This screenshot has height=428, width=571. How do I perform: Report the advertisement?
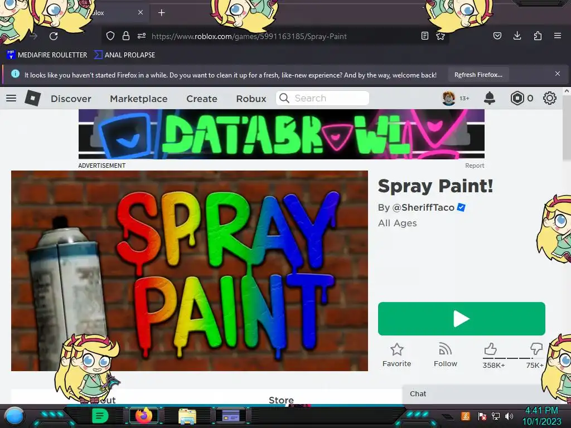point(475,166)
